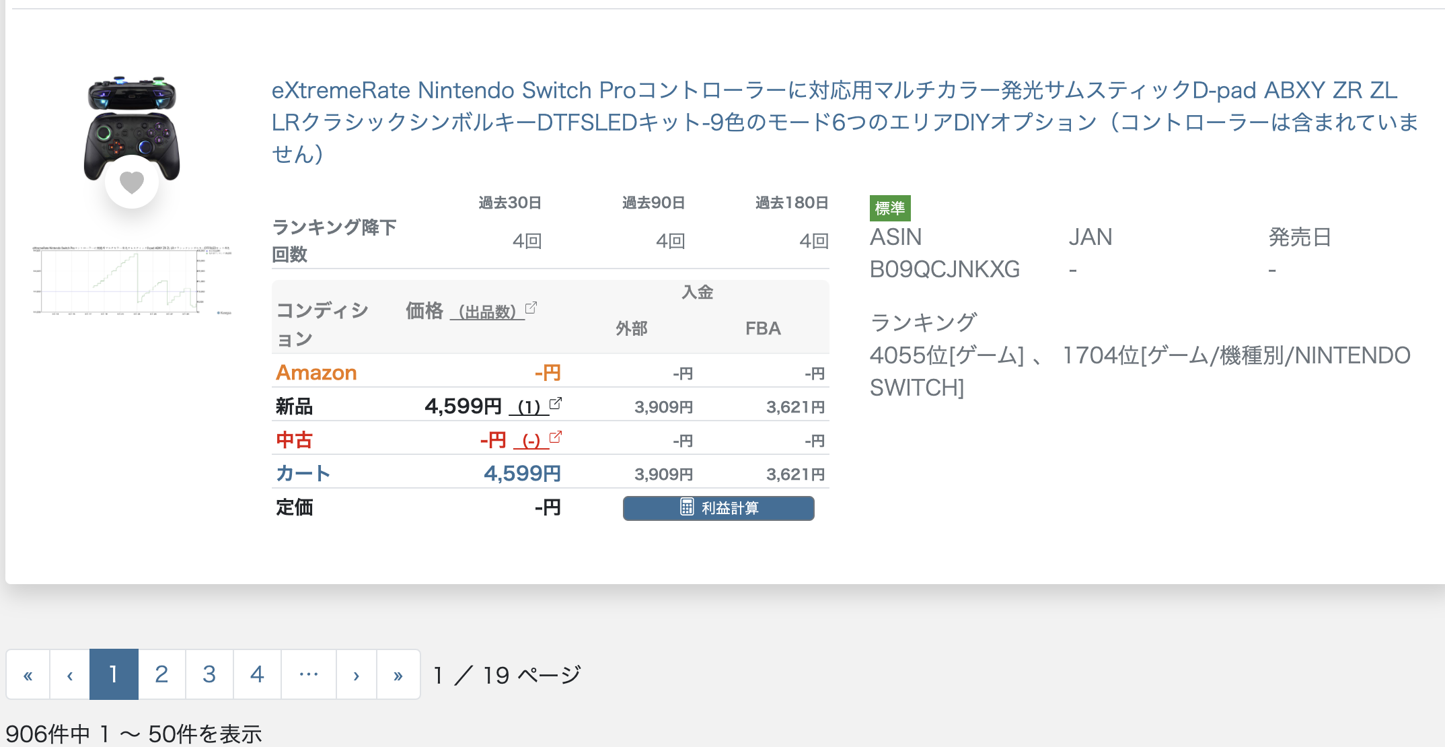Screen dimensions: 1445x747
Task: Click the ランキング降下回数 row label
Action: [334, 241]
